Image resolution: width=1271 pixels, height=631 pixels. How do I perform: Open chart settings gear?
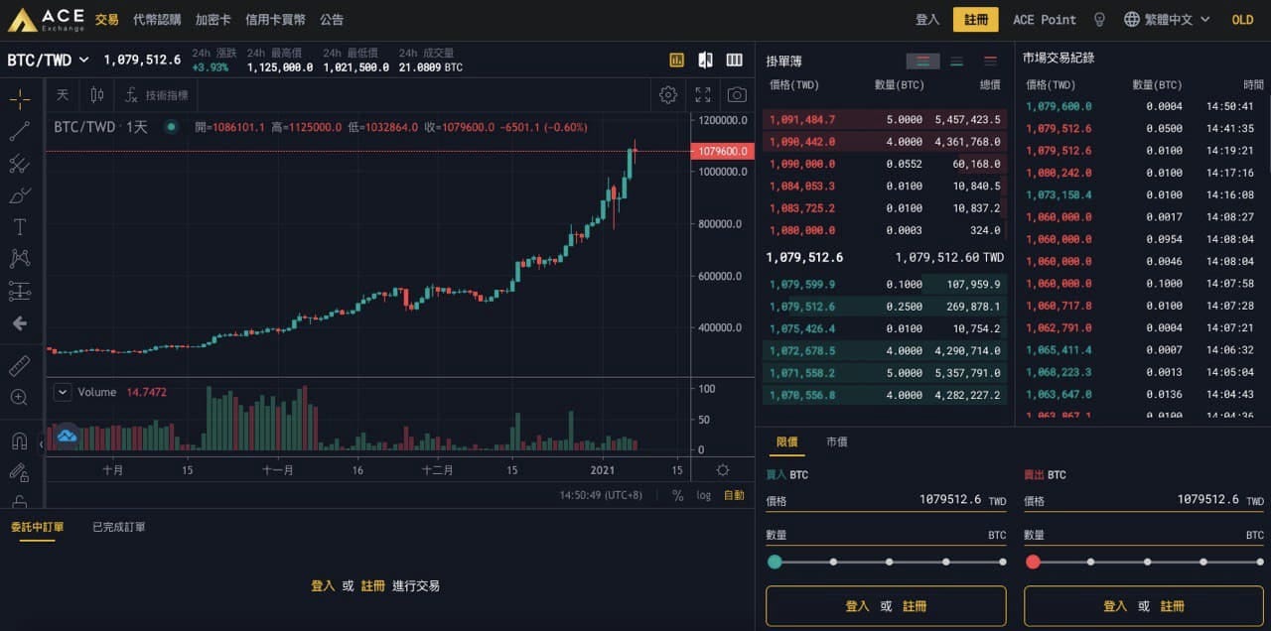click(x=668, y=95)
